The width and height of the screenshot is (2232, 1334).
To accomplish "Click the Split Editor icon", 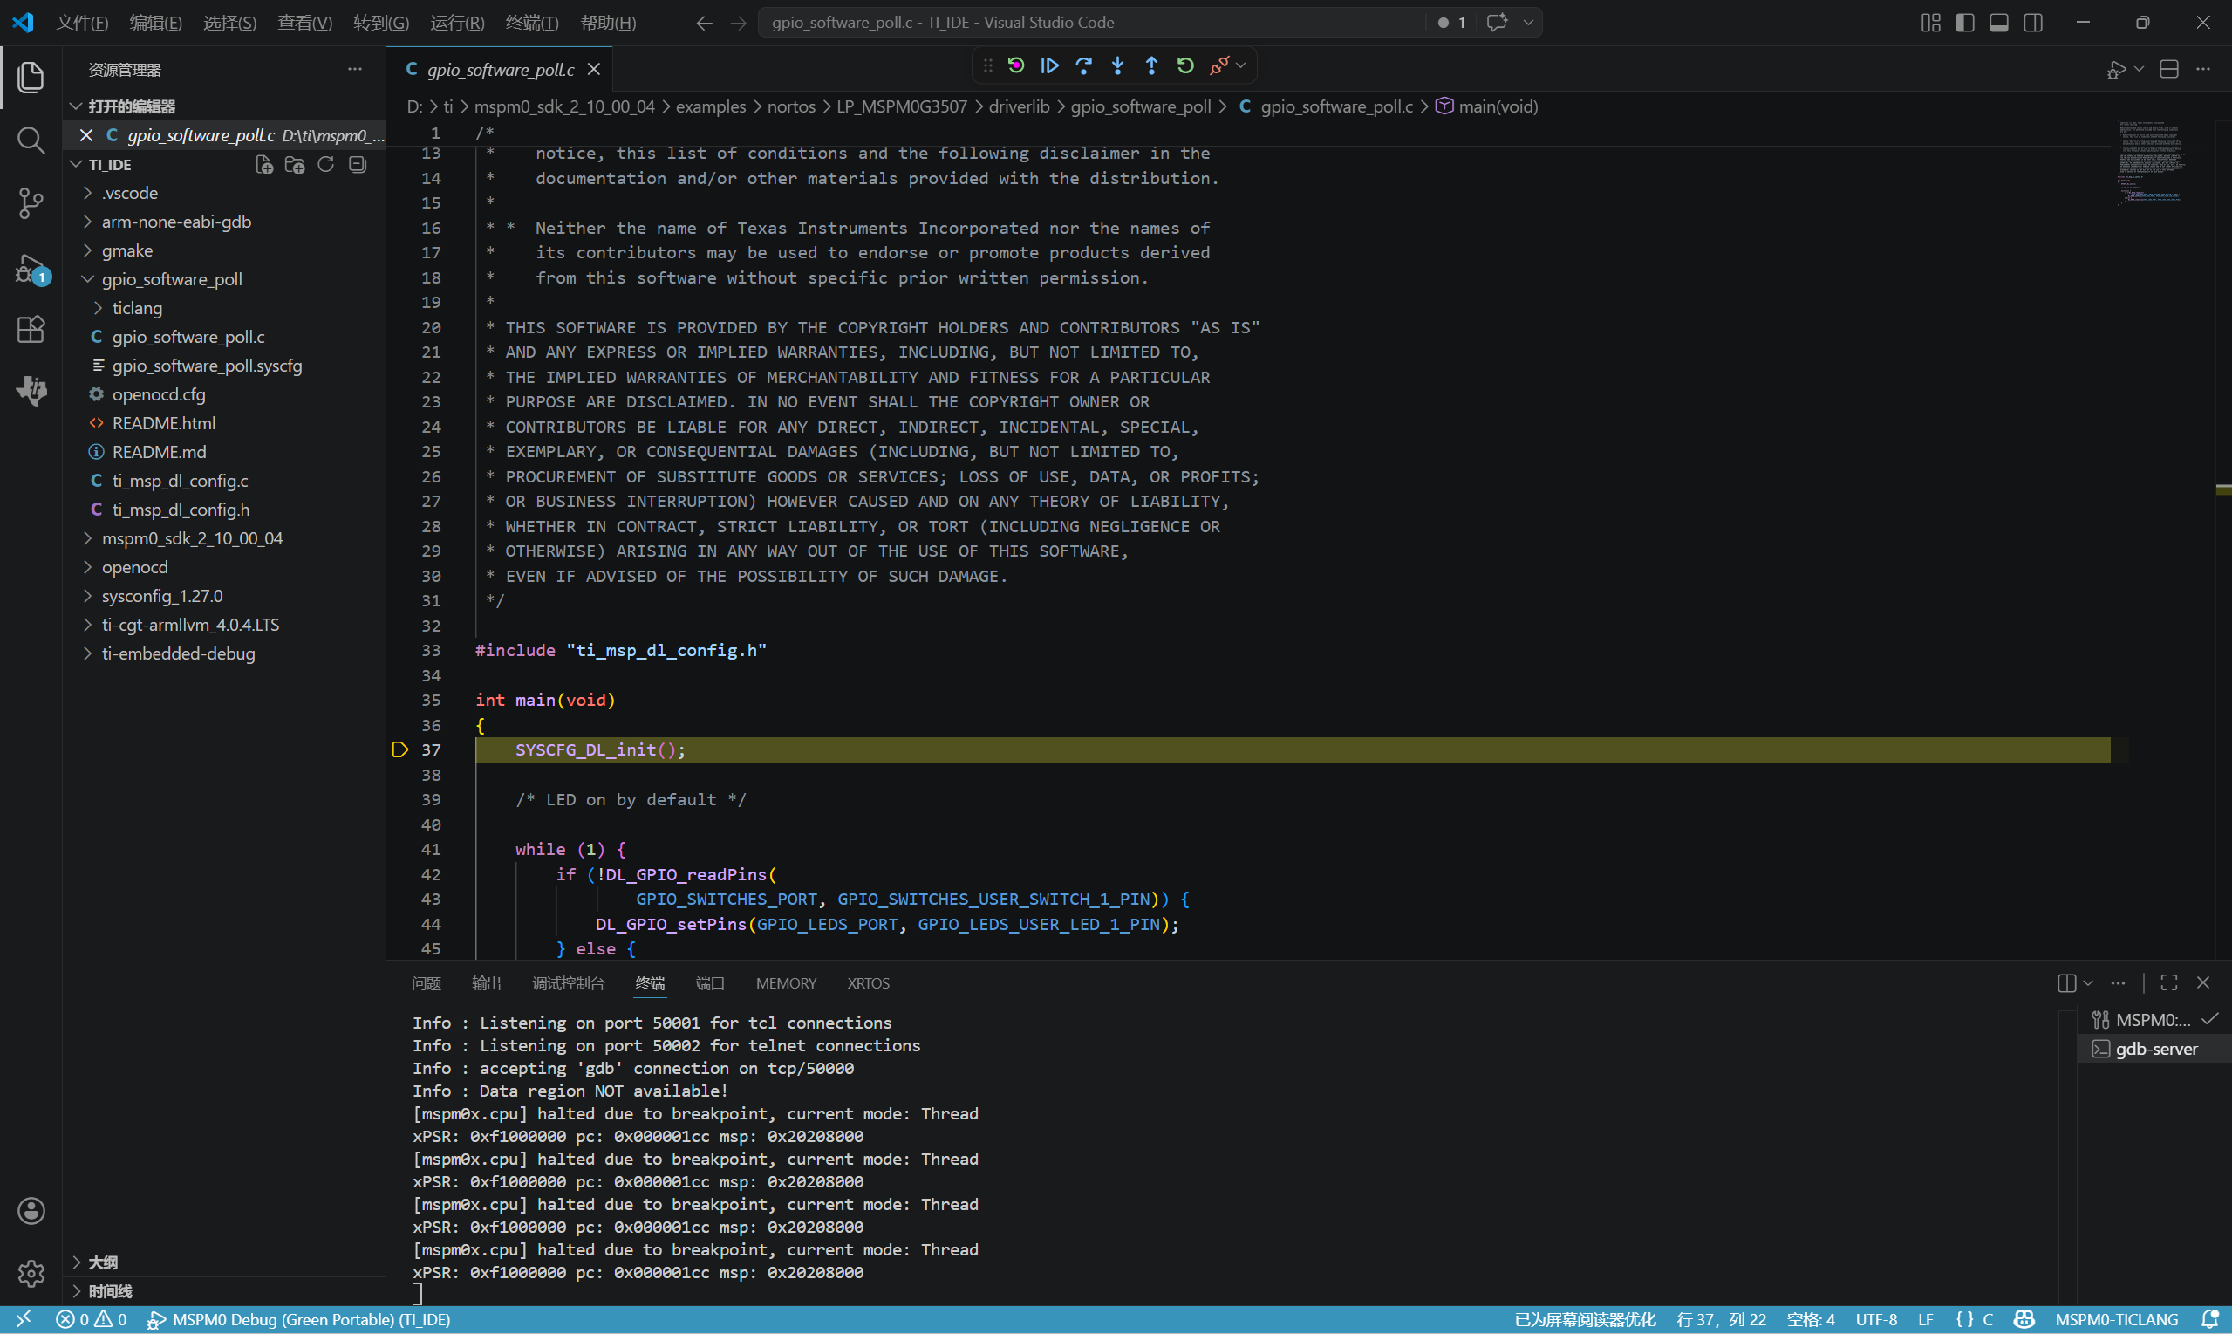I will 2169,69.
